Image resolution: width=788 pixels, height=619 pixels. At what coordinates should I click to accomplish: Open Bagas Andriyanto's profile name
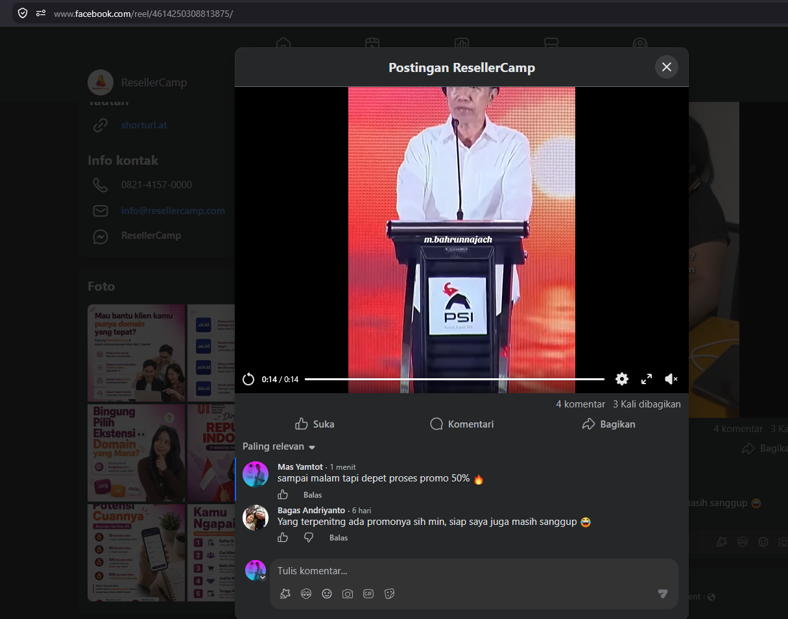311,510
